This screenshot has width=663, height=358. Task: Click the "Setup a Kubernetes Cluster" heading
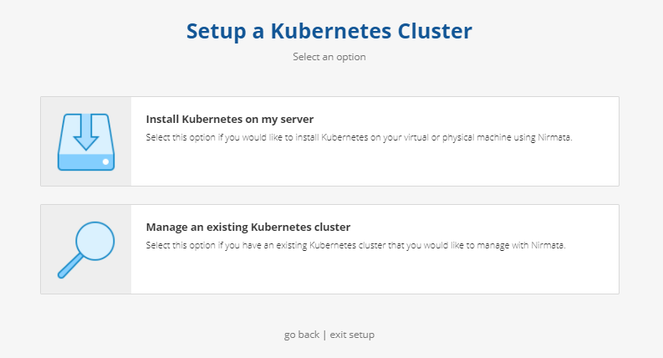tap(329, 31)
